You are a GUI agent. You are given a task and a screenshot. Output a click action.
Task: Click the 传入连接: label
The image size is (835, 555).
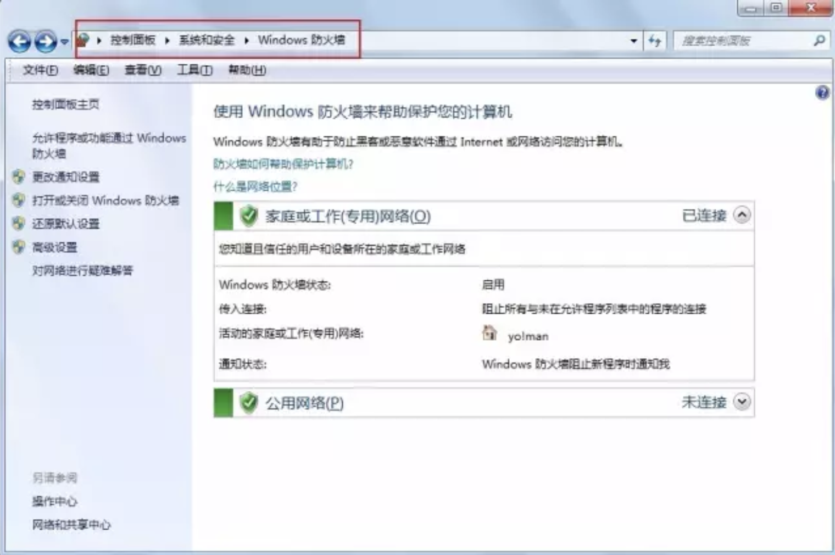point(242,309)
